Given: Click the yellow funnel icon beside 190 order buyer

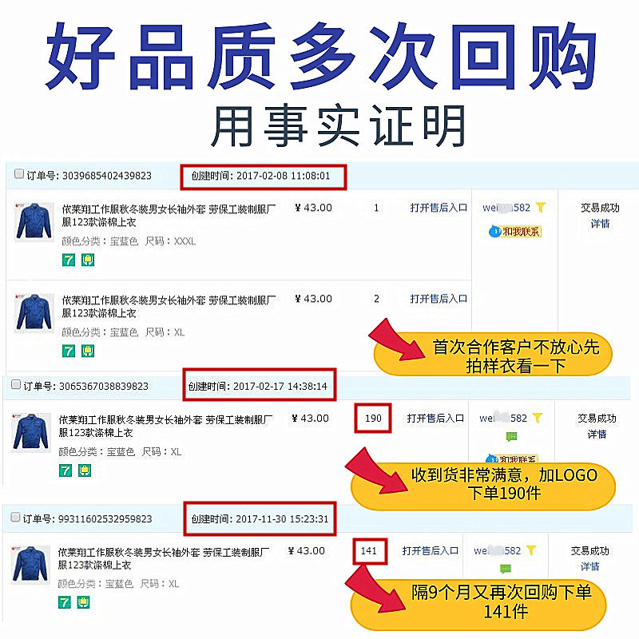Looking at the screenshot, I should pos(538,418).
